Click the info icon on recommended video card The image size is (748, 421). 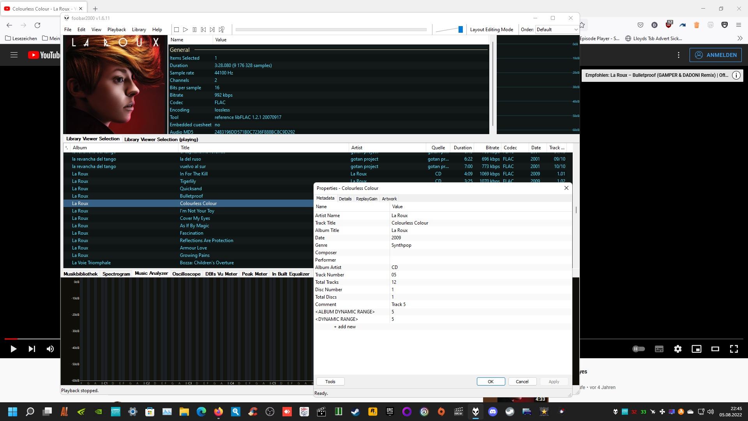pos(736,76)
